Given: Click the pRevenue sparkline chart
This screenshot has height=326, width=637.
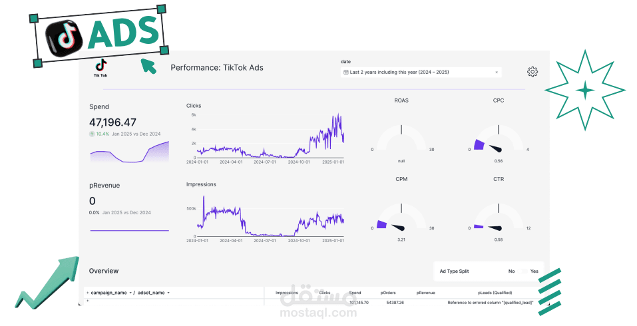Looking at the screenshot, I should pyautogui.click(x=129, y=231).
